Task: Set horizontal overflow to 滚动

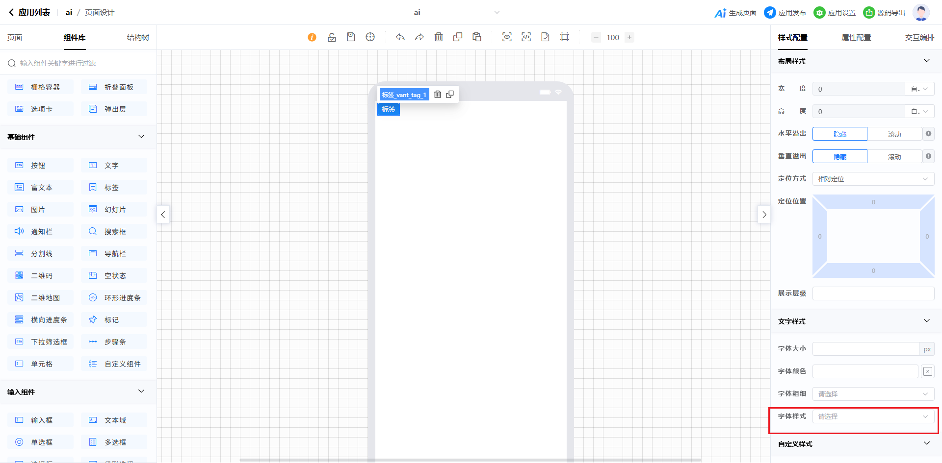Action: [894, 134]
